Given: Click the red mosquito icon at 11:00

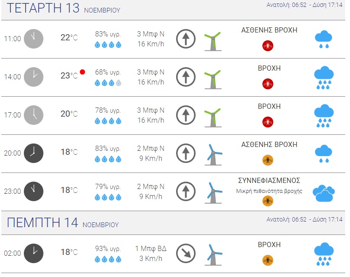Looking at the screenshot, I should (x=268, y=46).
